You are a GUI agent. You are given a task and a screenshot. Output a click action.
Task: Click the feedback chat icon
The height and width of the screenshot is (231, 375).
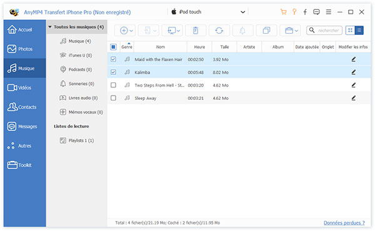pos(316,12)
